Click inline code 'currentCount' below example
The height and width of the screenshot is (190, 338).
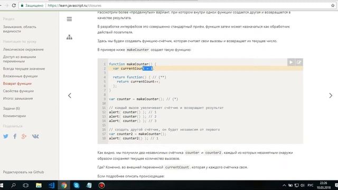pos(177,167)
